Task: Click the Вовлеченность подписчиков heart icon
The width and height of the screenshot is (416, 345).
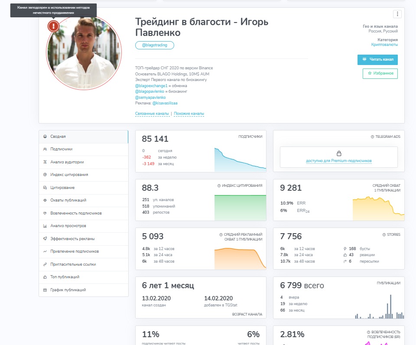Action: click(45, 213)
